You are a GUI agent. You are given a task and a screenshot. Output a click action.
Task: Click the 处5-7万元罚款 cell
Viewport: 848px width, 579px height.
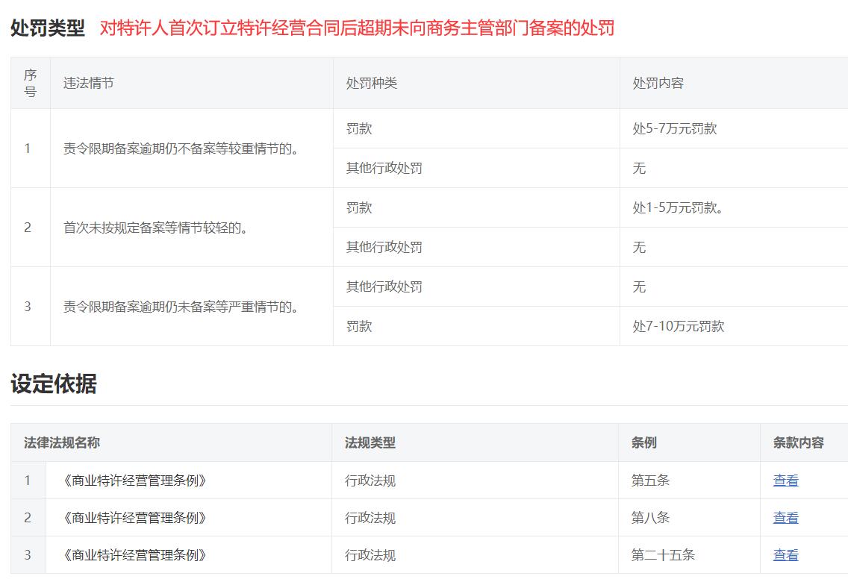(x=674, y=128)
